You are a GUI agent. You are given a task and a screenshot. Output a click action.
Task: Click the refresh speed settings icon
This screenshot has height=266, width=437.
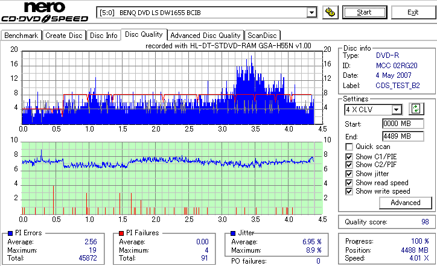click(416, 109)
